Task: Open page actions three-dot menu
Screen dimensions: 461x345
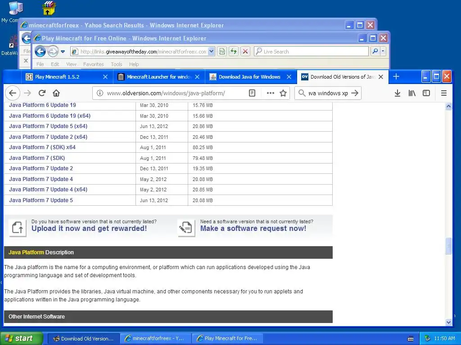Action: coord(270,93)
